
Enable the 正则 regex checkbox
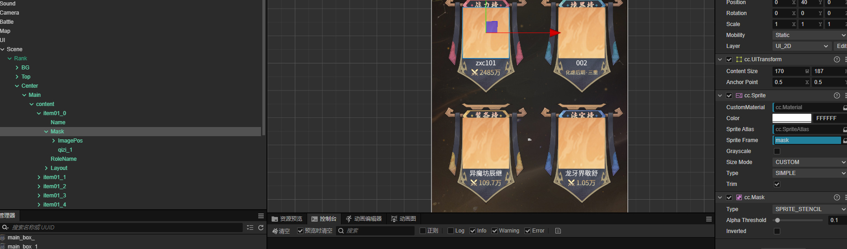coord(423,231)
